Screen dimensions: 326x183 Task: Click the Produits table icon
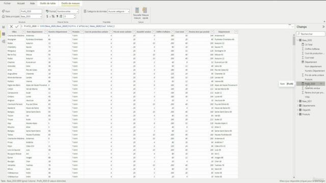300,114
